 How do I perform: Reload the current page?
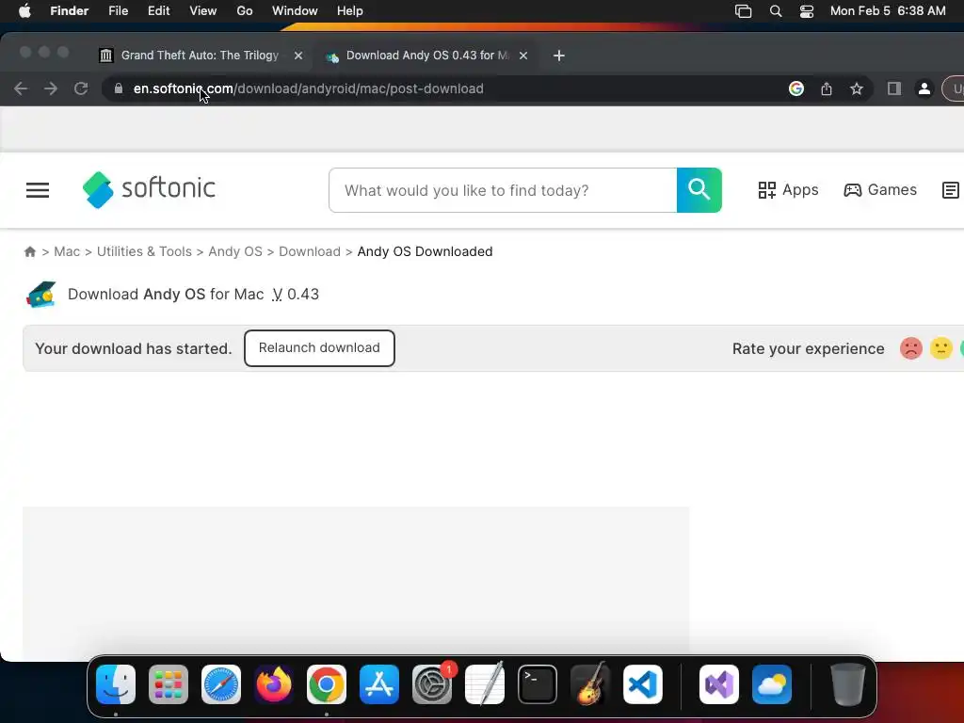point(81,88)
